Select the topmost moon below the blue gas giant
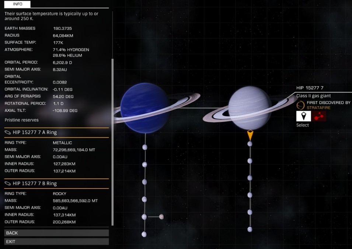 (x=145, y=147)
